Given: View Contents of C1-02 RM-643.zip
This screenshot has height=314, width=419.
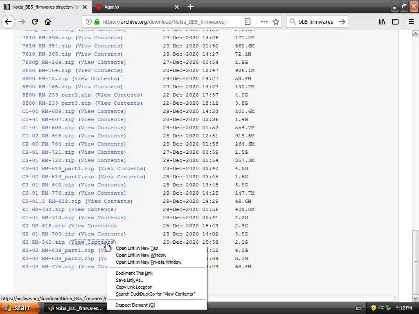Looking at the screenshot, I should [102, 136].
